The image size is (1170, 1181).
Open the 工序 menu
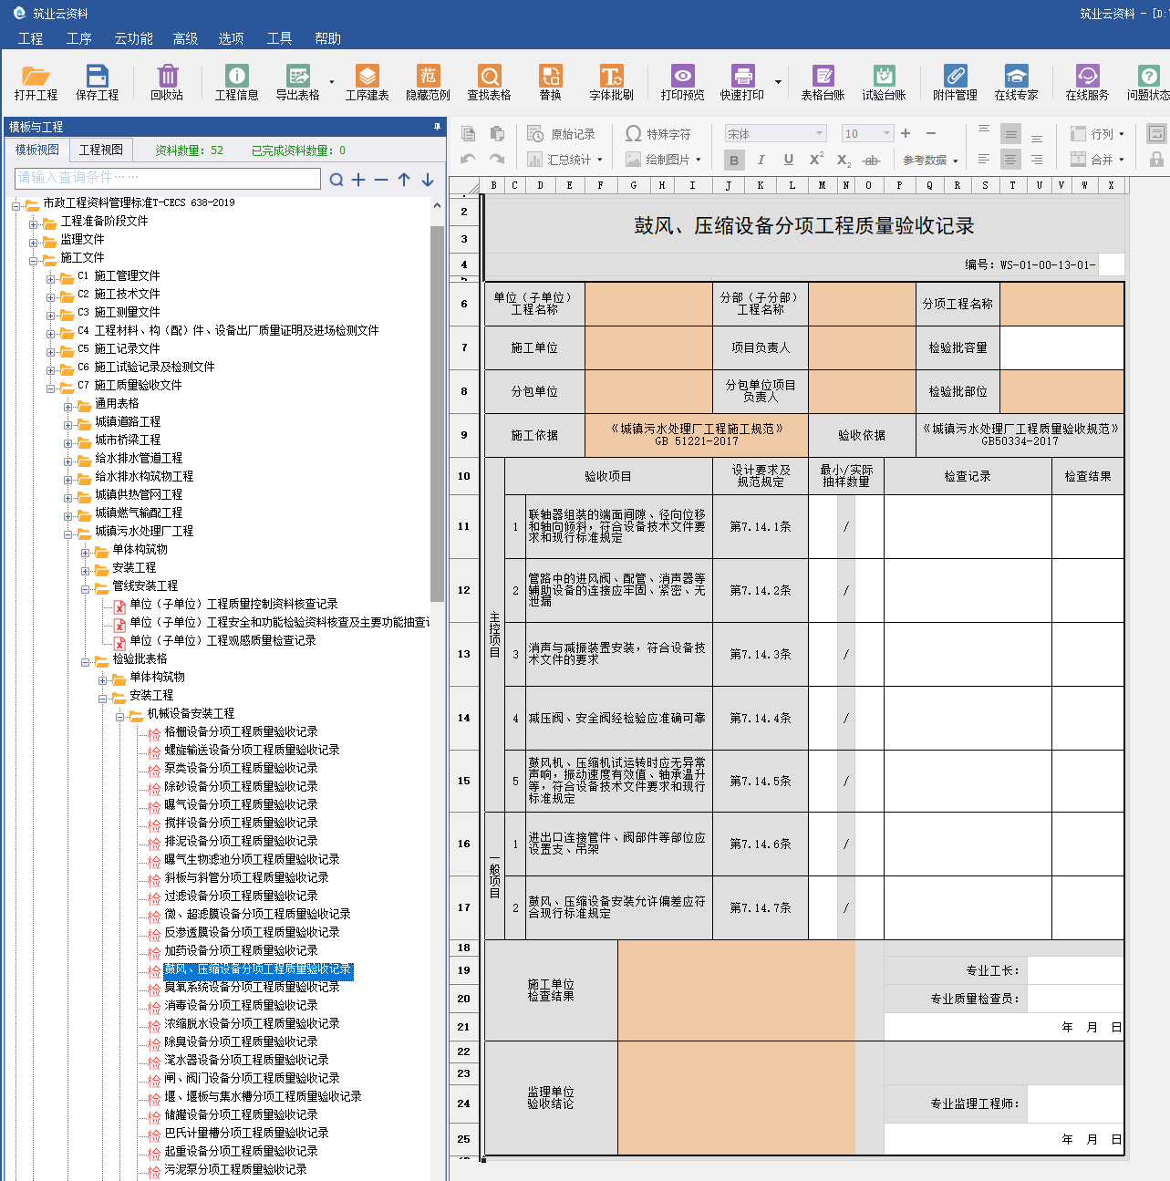[79, 38]
